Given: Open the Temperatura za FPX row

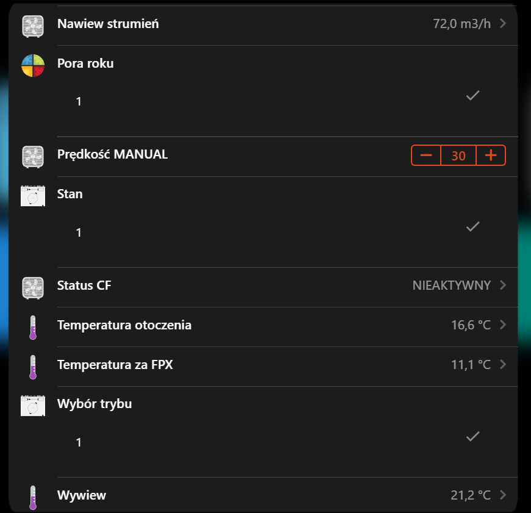Looking at the screenshot, I should [288, 366].
